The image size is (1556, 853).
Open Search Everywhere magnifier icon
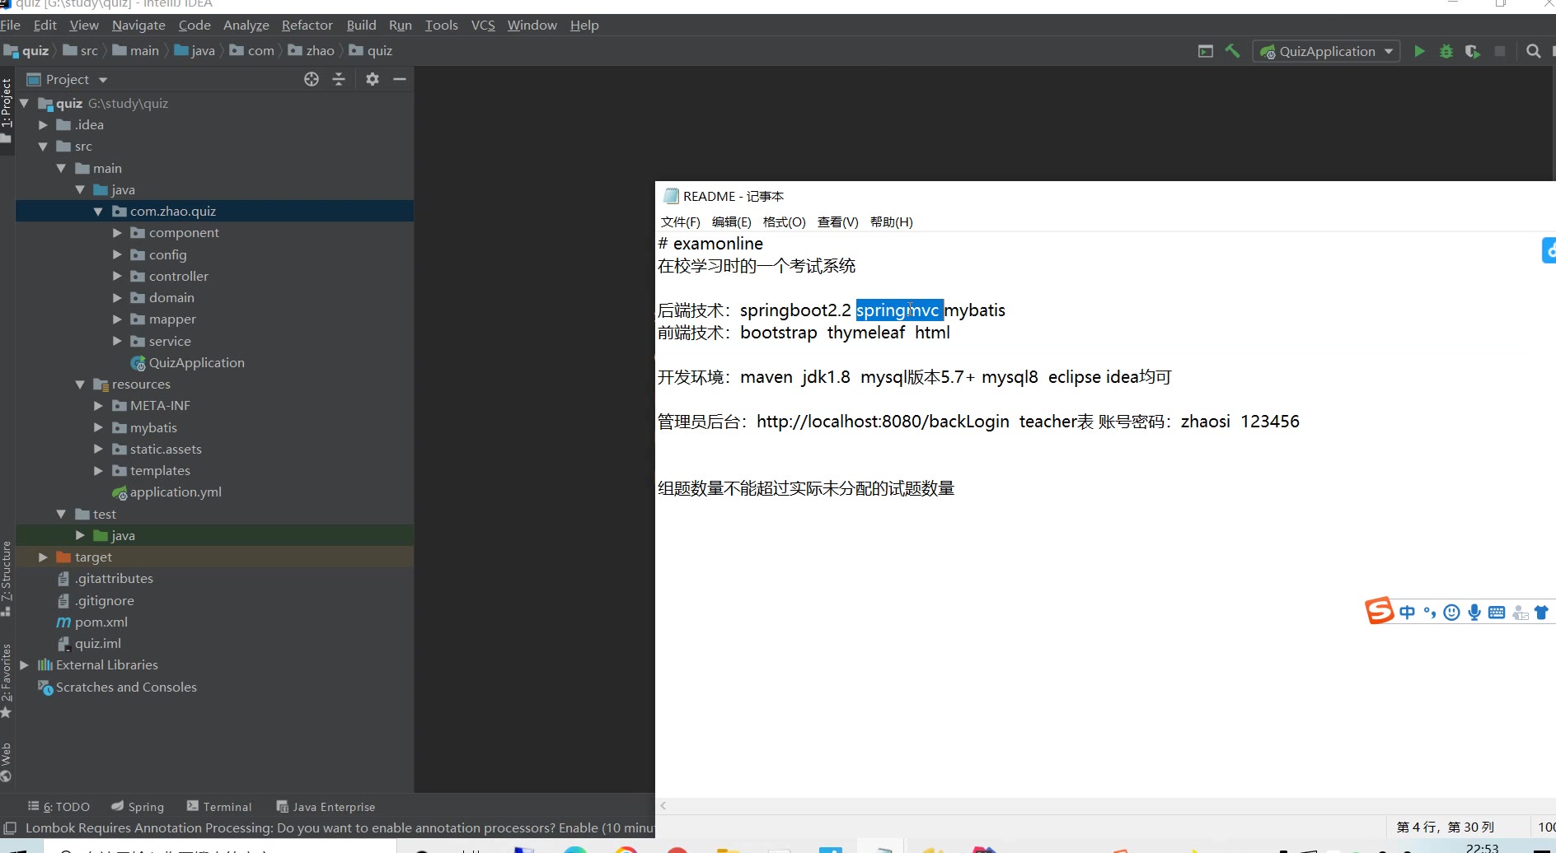[x=1533, y=51]
